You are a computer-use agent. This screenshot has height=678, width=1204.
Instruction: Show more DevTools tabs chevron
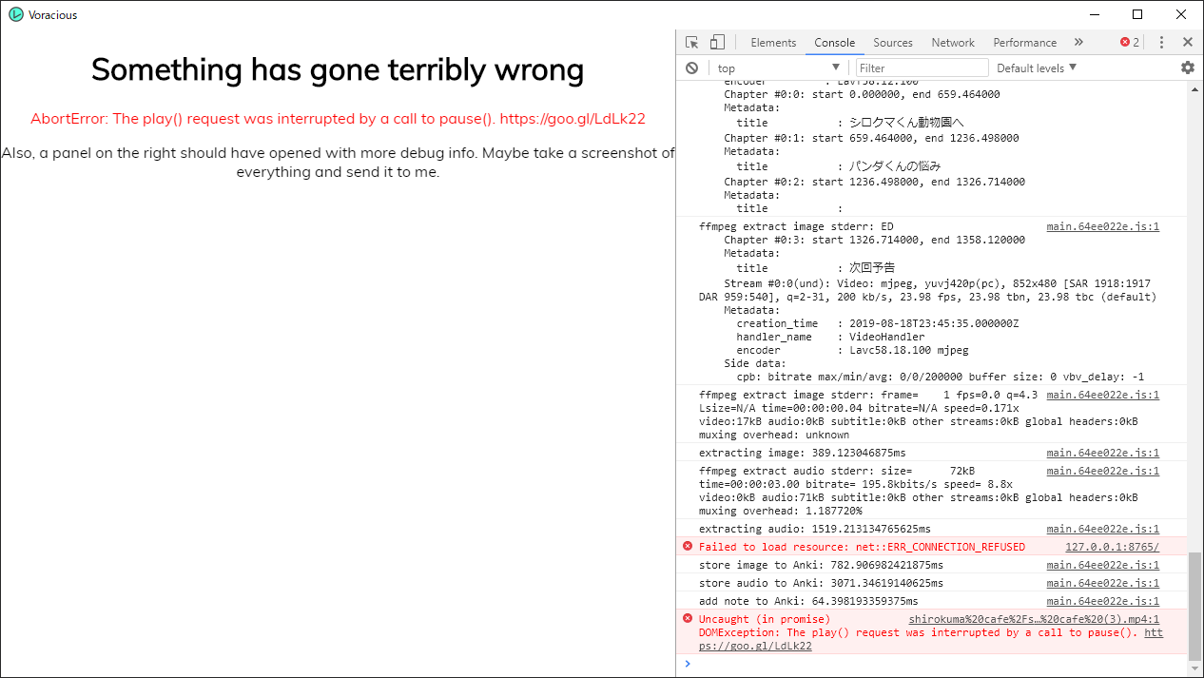pyautogui.click(x=1078, y=42)
